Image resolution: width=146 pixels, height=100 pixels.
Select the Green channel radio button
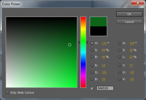(x=92, y=72)
